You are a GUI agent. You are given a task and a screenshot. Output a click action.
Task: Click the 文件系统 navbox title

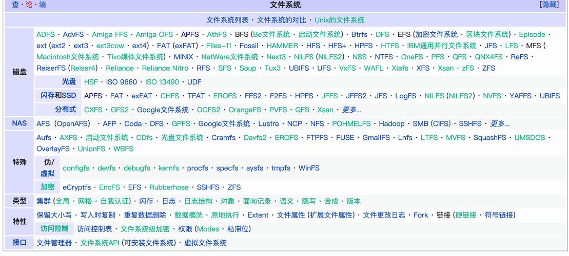(285, 5)
